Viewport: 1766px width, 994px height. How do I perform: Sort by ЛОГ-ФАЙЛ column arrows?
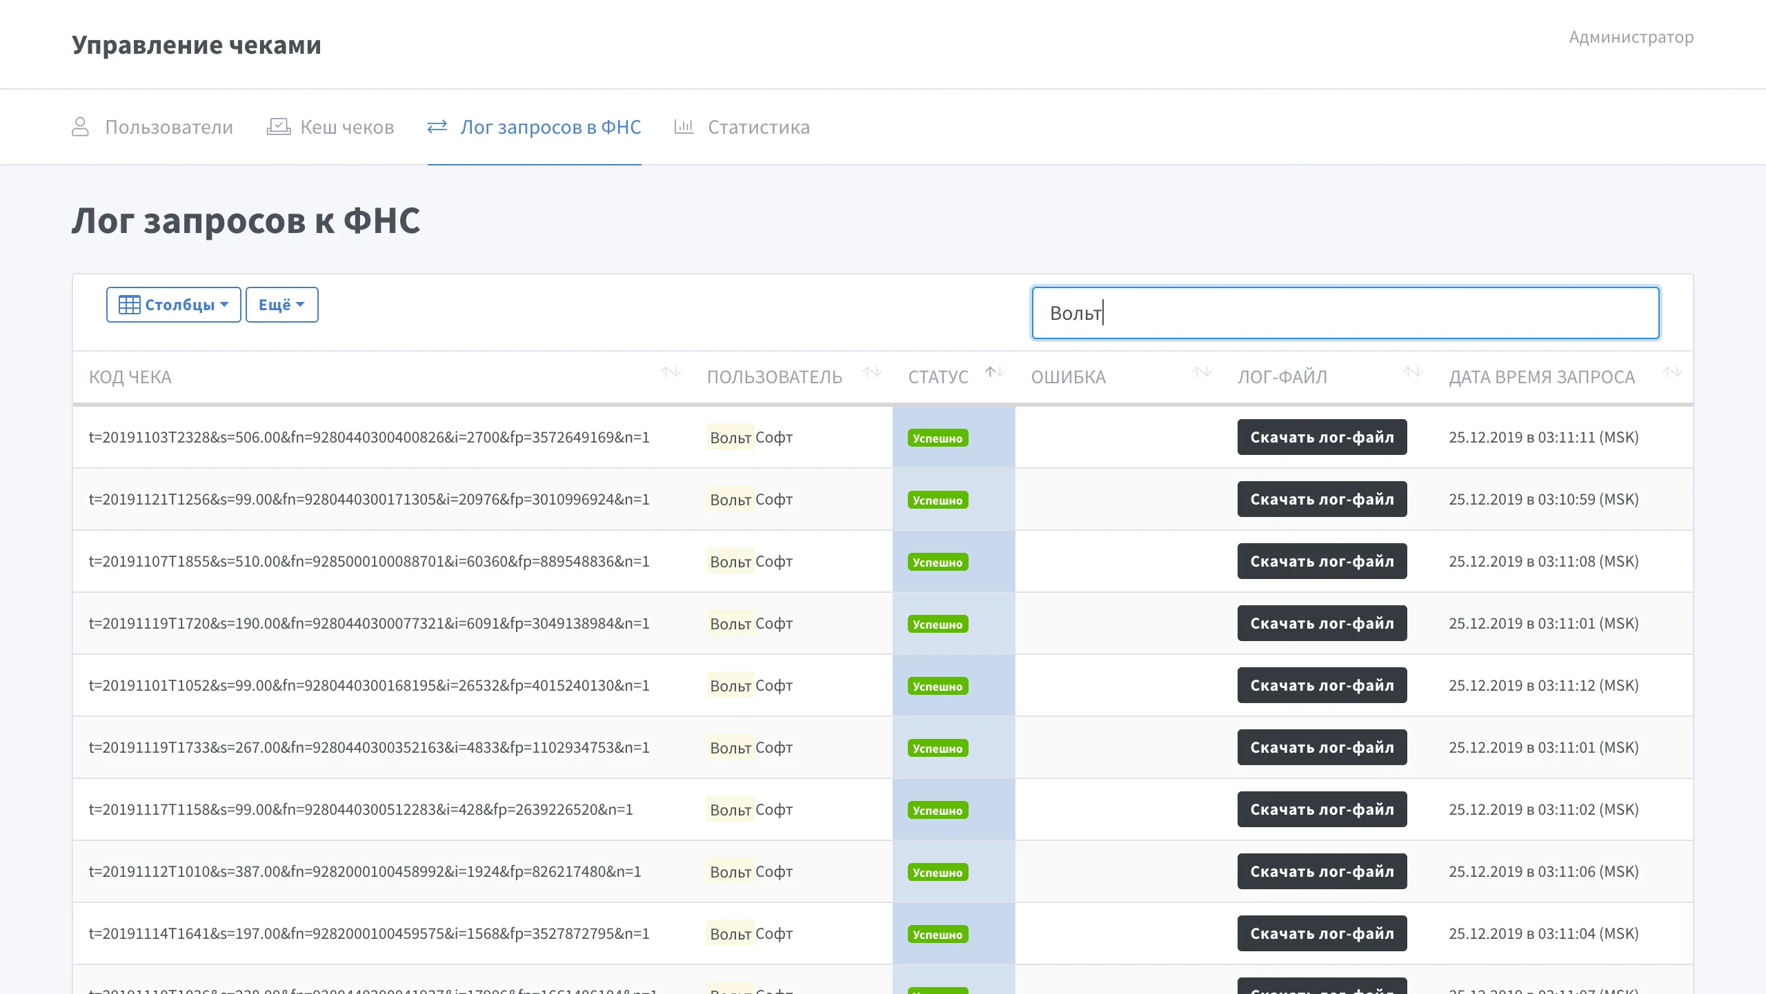(1413, 373)
